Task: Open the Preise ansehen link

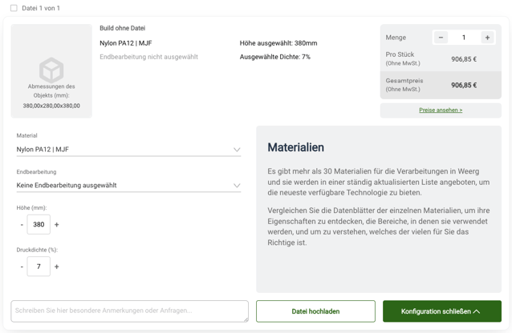Action: 441,110
